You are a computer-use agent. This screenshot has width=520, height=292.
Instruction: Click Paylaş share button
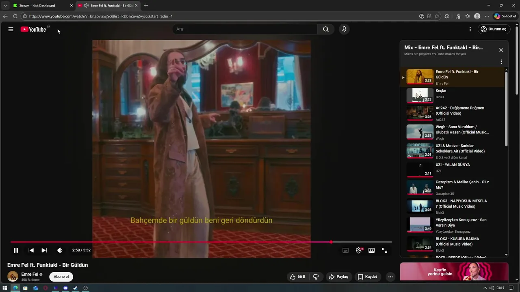tap(338, 277)
